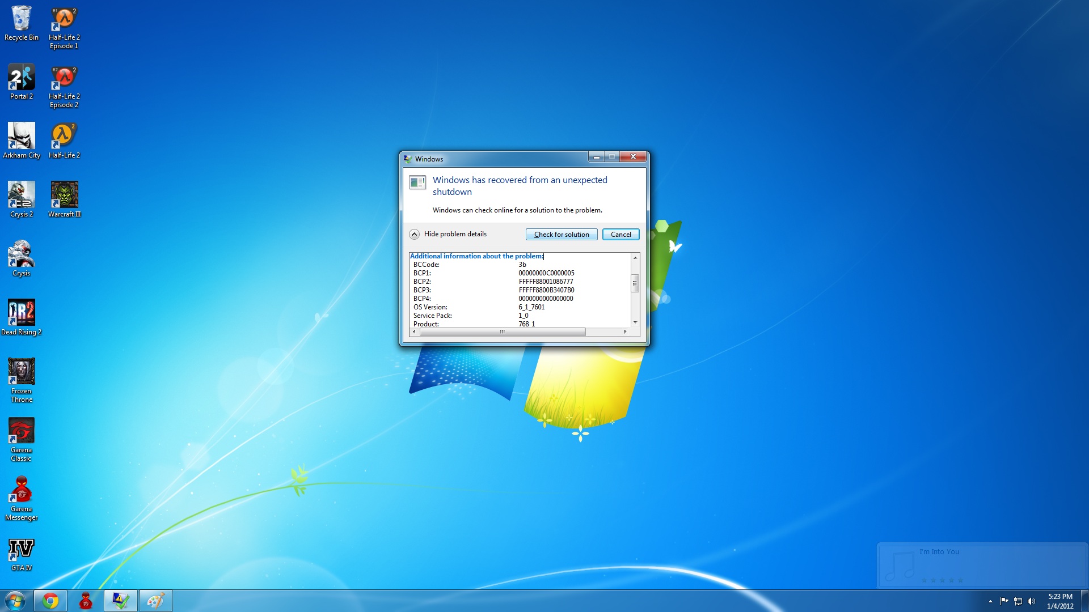Screen dimensions: 1089x612
Task: Open the volume speaker tray icon
Action: tap(1032, 601)
